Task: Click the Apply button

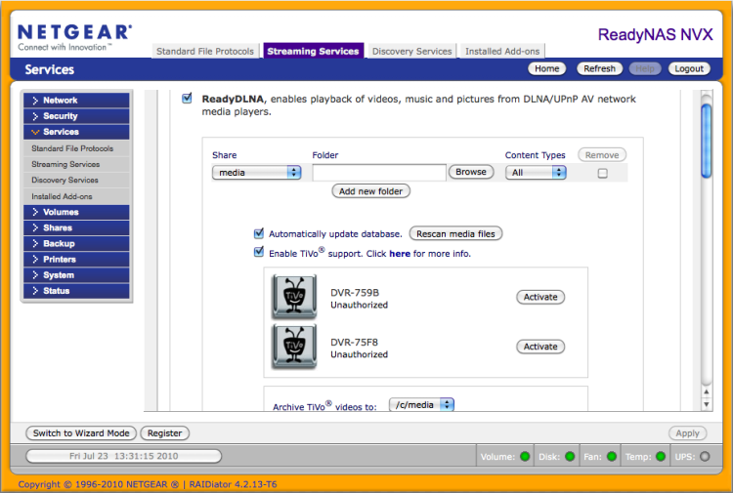Action: click(688, 433)
